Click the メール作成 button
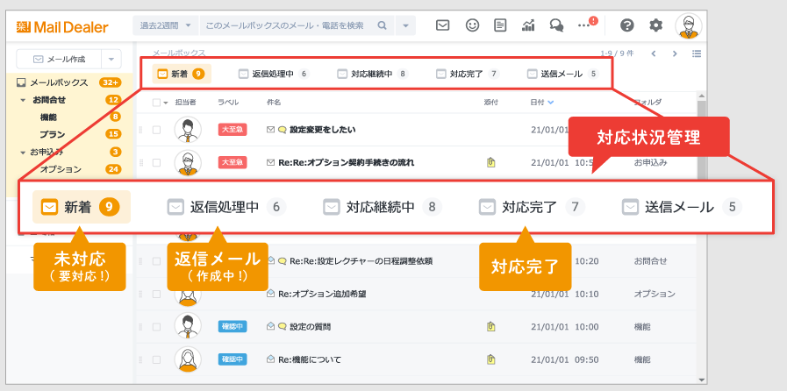 tap(60, 59)
